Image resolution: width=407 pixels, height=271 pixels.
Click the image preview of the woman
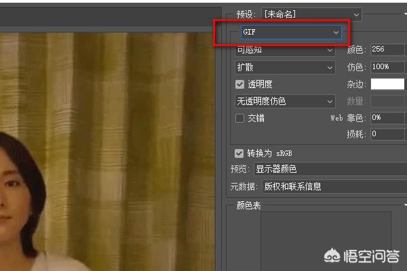pyautogui.click(x=107, y=152)
